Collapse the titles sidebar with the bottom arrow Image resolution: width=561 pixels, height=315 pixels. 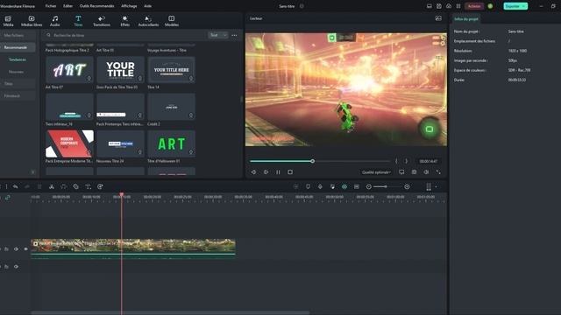pos(33,172)
